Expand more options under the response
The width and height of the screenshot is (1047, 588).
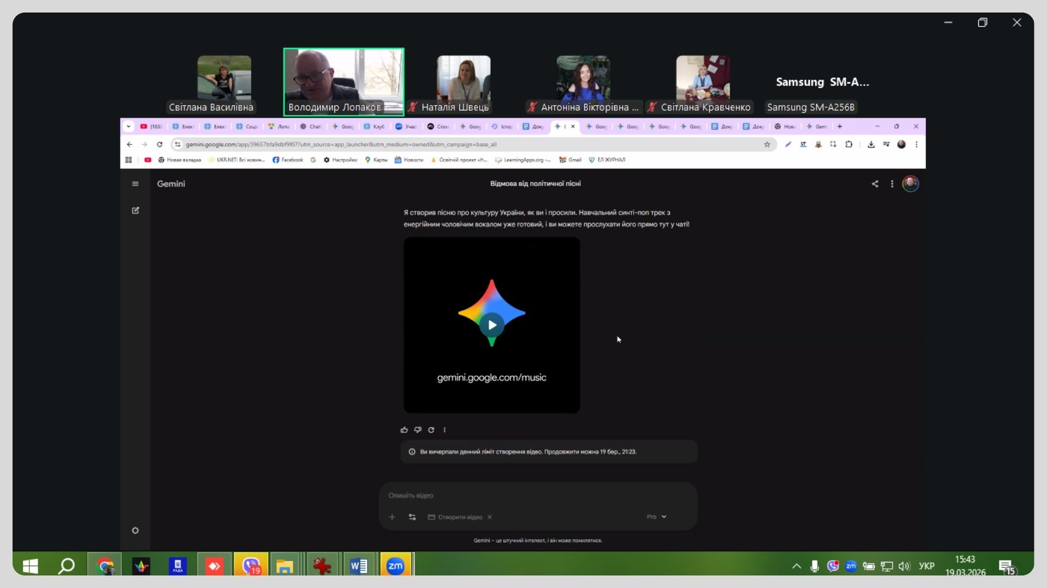pos(444,430)
